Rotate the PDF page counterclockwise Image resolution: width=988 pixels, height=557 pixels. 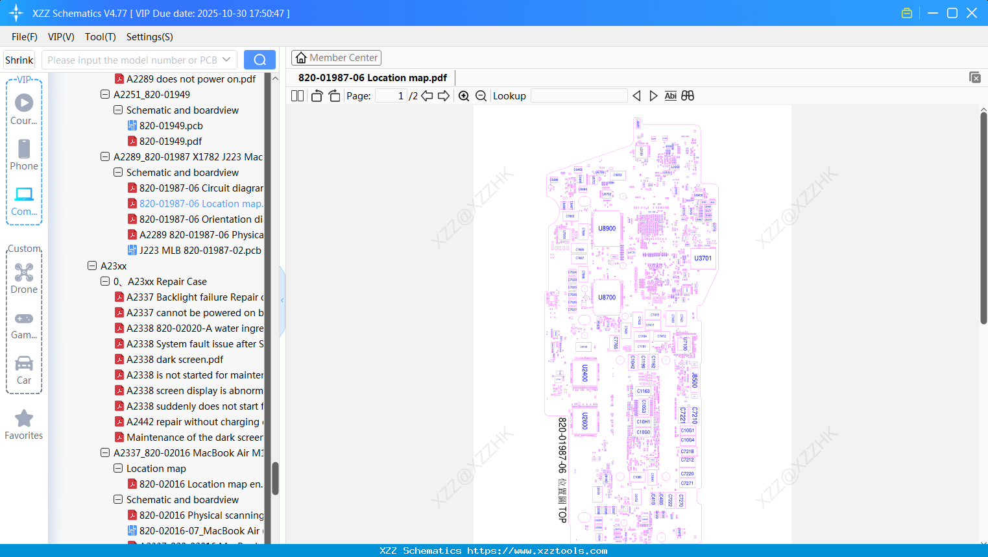[x=317, y=96]
